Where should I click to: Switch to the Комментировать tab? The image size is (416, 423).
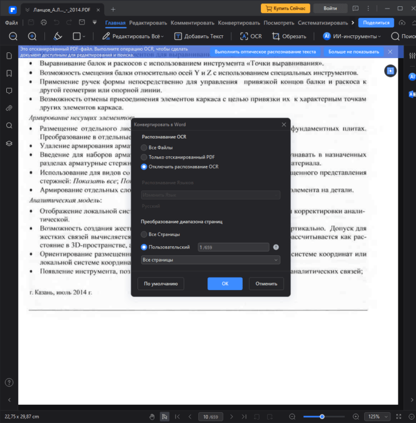(x=193, y=23)
